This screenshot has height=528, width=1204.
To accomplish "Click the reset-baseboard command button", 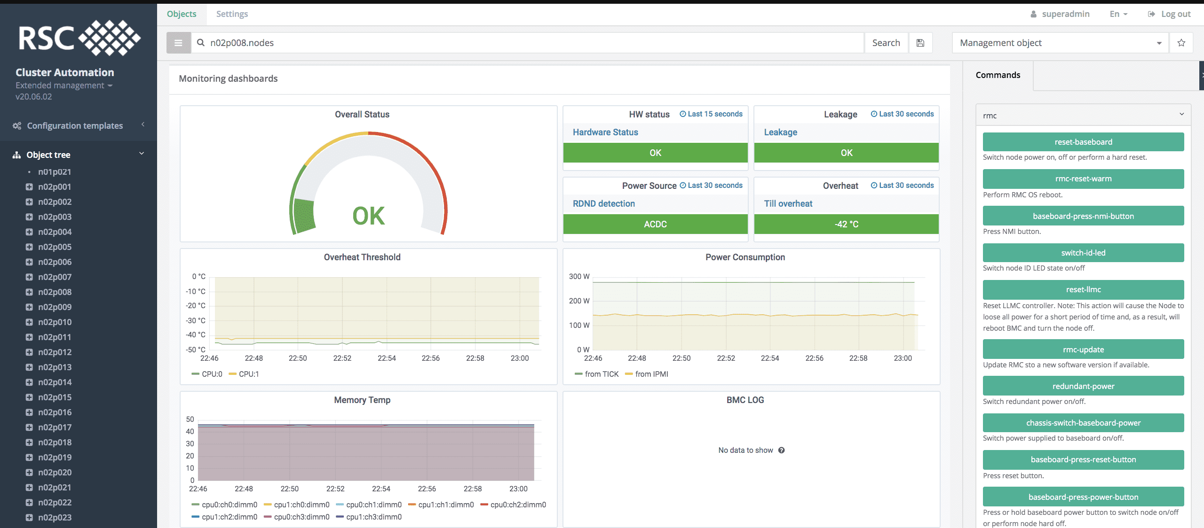I will click(1083, 142).
